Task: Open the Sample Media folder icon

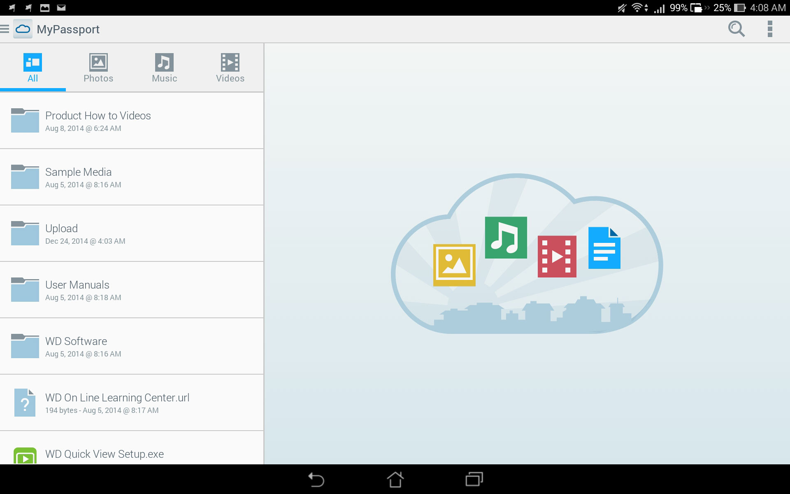Action: [25, 177]
